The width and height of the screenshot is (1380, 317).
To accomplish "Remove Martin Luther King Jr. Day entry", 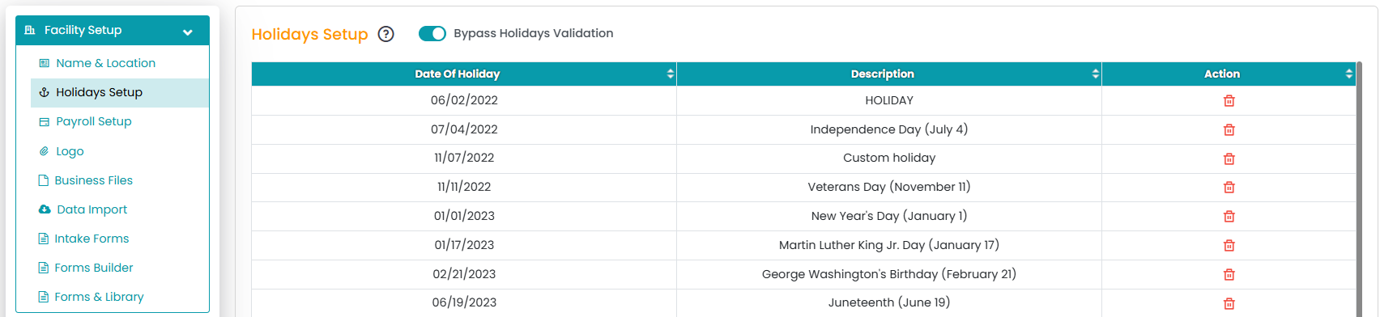I will coord(1229,246).
